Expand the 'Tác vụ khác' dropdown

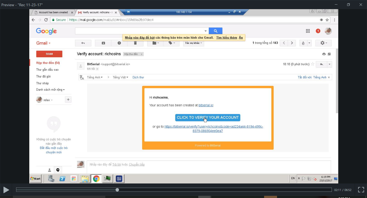coord(193,43)
